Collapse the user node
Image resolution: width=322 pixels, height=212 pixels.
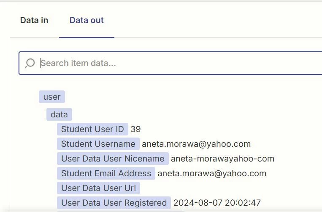(52, 97)
